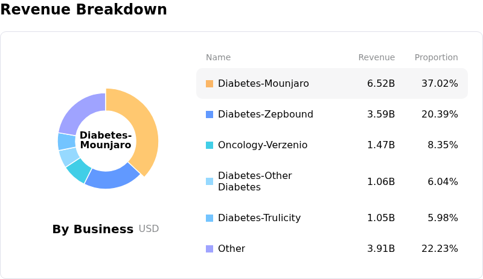Select the Diabetes-Zepbound row label
This screenshot has width=483, height=279.
(x=266, y=114)
